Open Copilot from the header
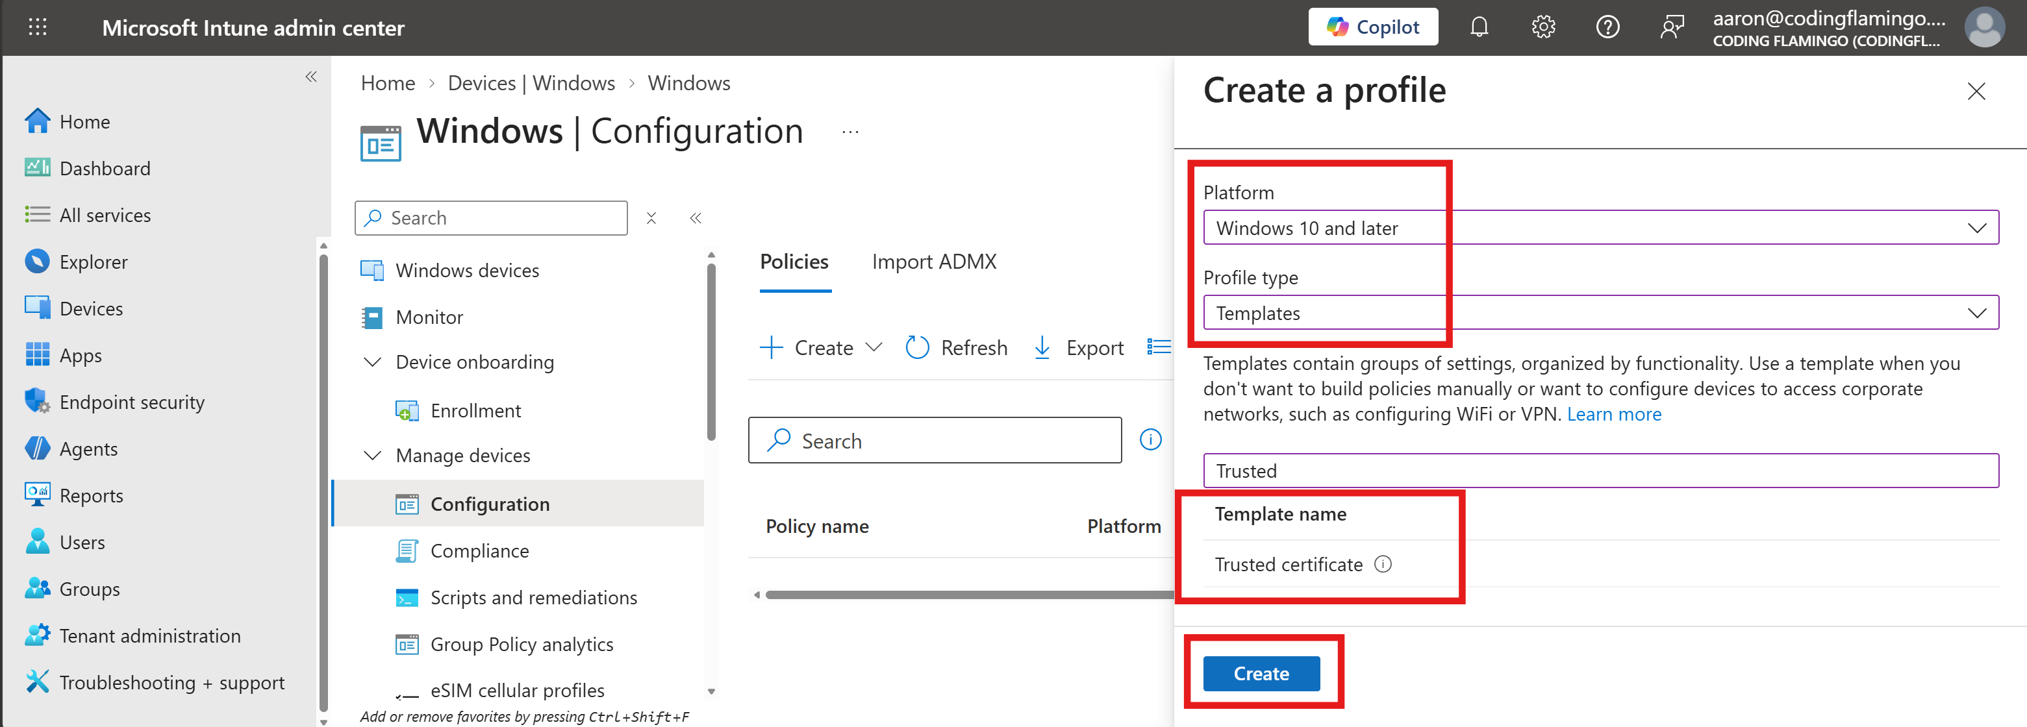 [x=1372, y=27]
